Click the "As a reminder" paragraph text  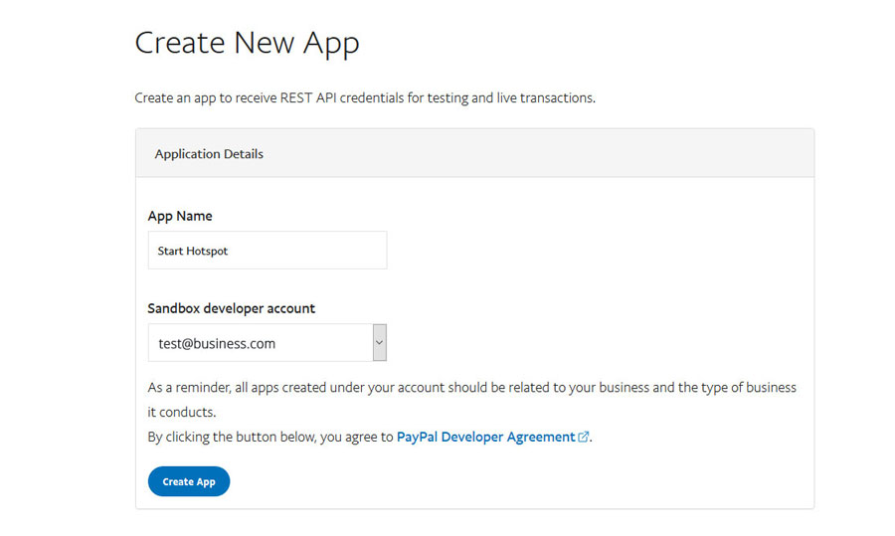(x=471, y=387)
